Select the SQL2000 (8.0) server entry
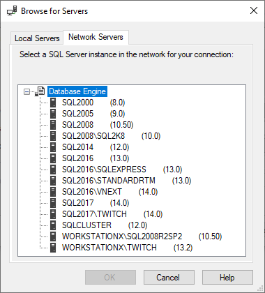Viewport: 265px width, 293px height. click(93, 103)
